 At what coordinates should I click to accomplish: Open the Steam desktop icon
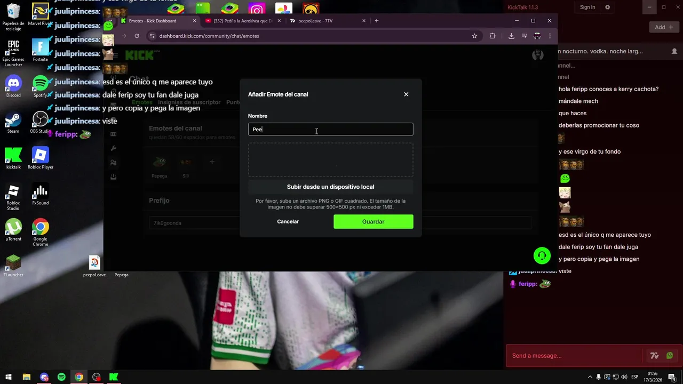(x=13, y=122)
